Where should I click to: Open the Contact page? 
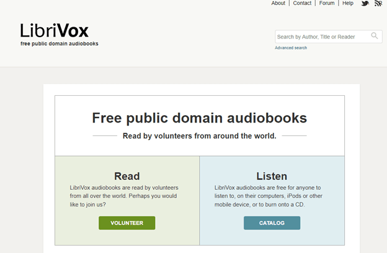302,3
